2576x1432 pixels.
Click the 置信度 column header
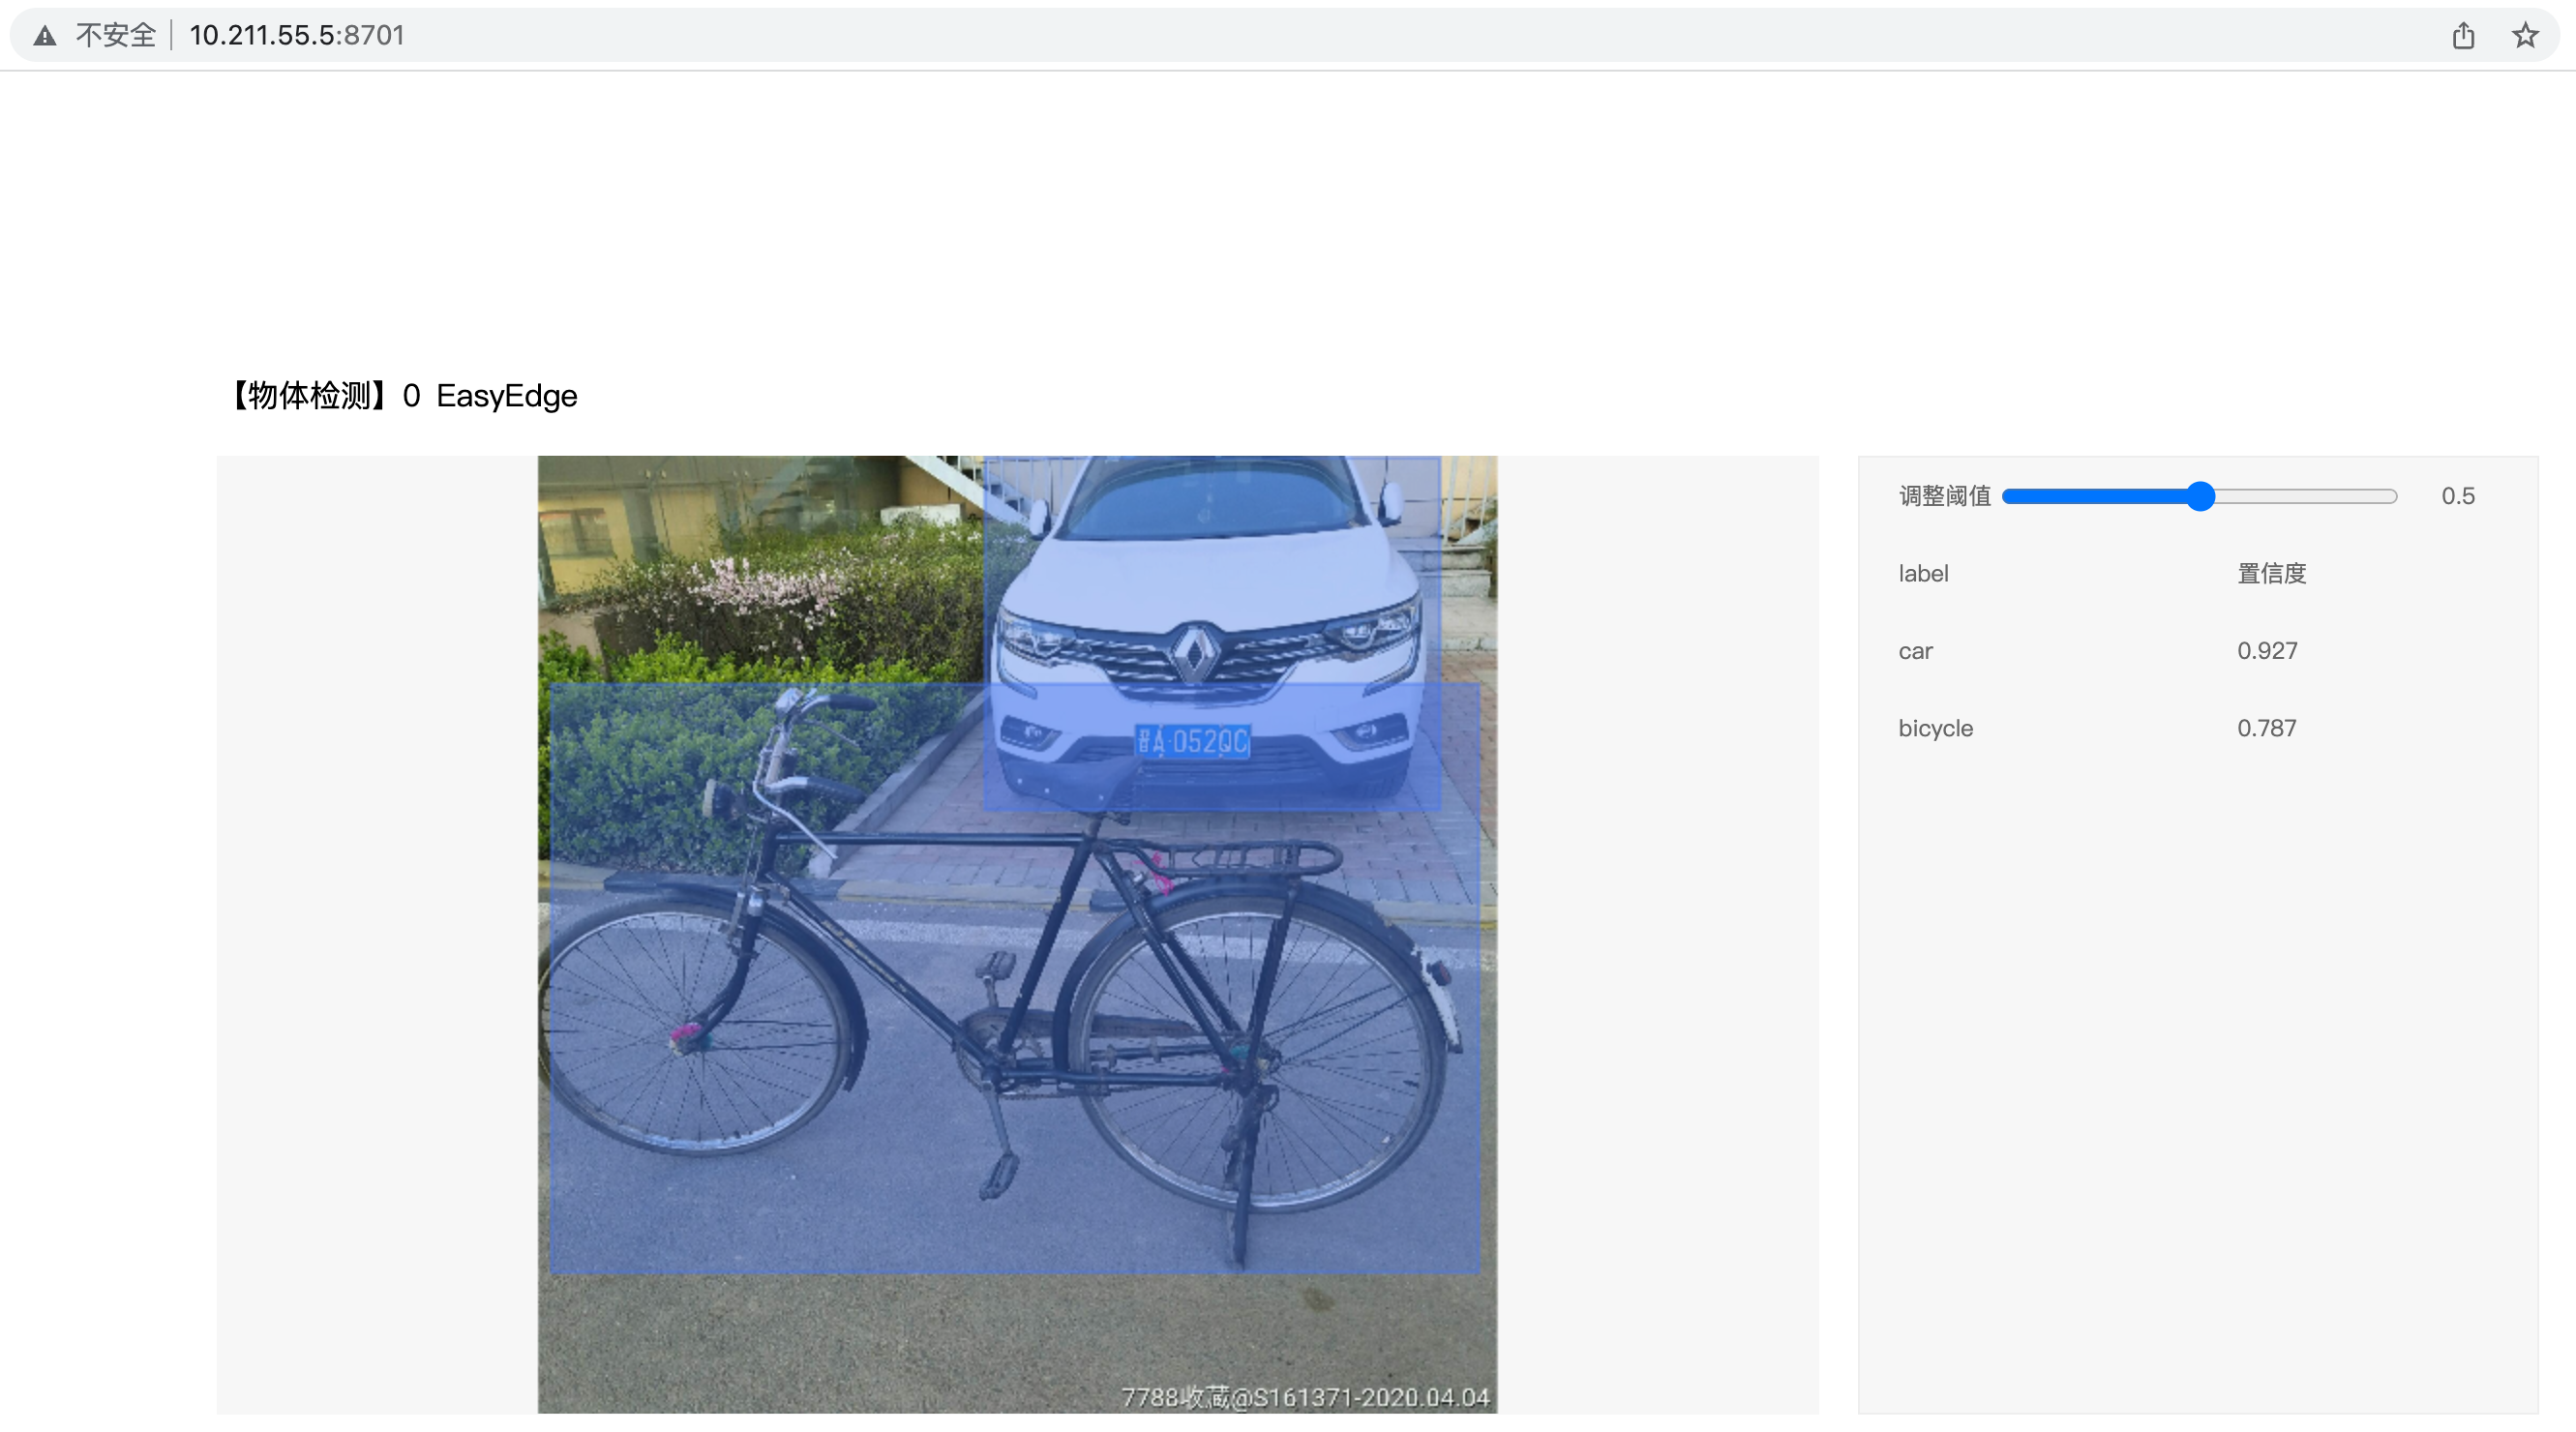tap(2271, 574)
